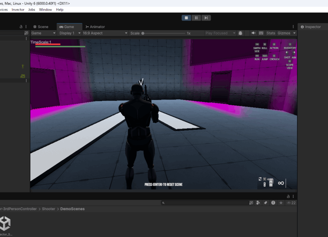Mute audio in the Game view
Image resolution: width=328 pixels, height=237 pixels.
(x=253, y=33)
